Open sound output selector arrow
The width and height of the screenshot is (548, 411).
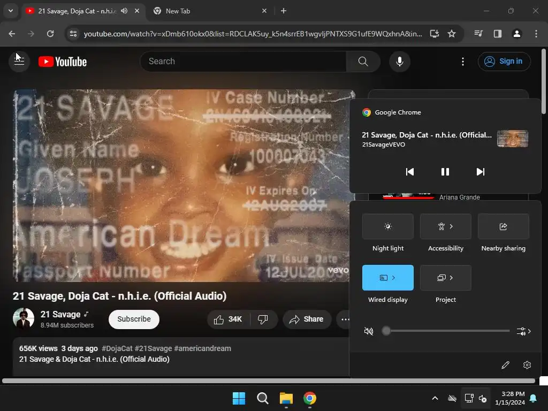(523, 331)
